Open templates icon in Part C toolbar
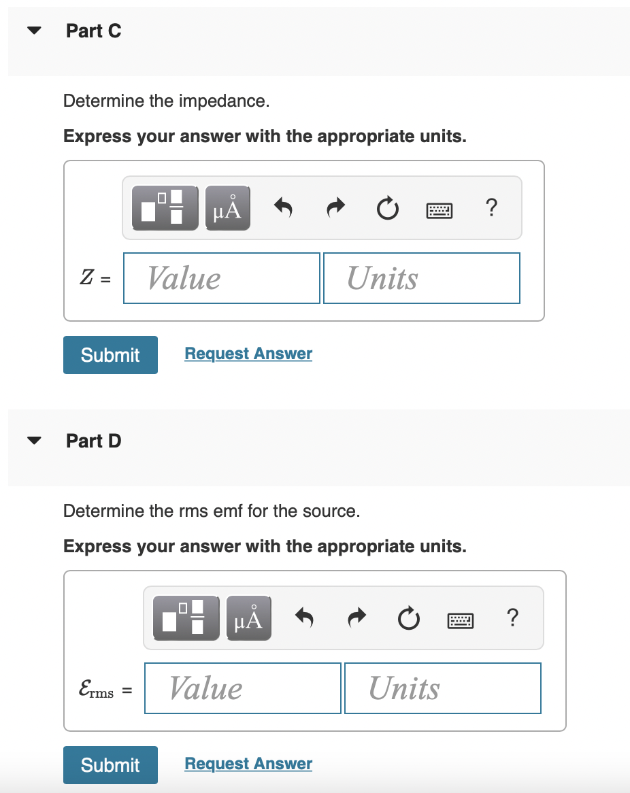The image size is (630, 793). 165,208
